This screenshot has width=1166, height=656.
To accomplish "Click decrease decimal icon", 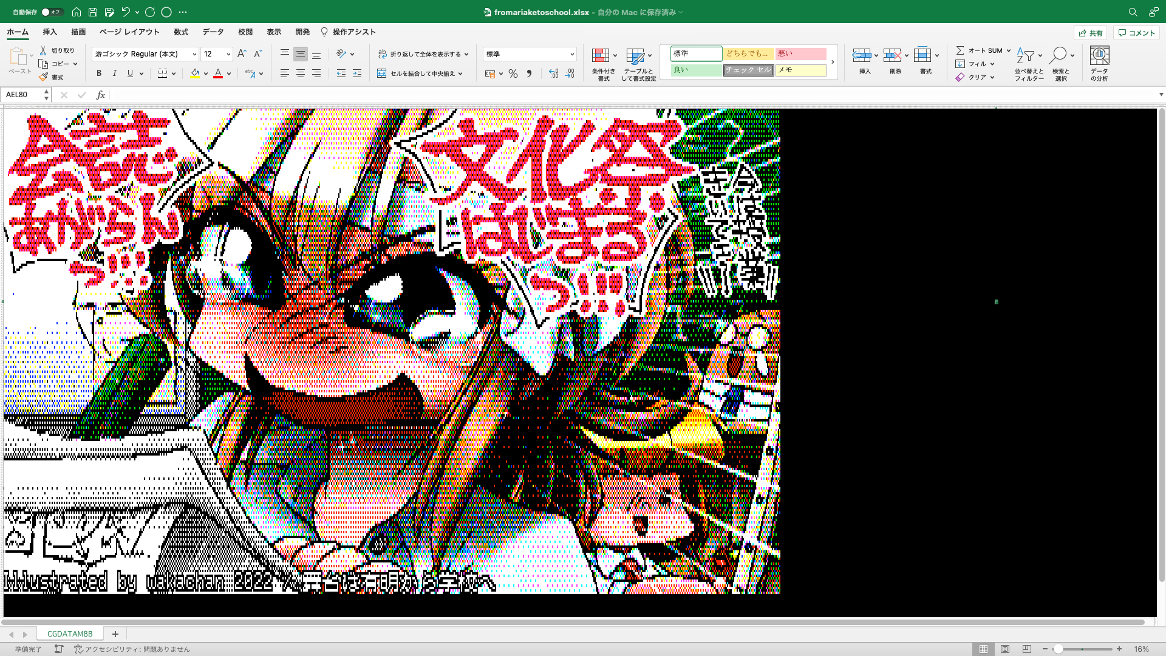I will point(570,73).
